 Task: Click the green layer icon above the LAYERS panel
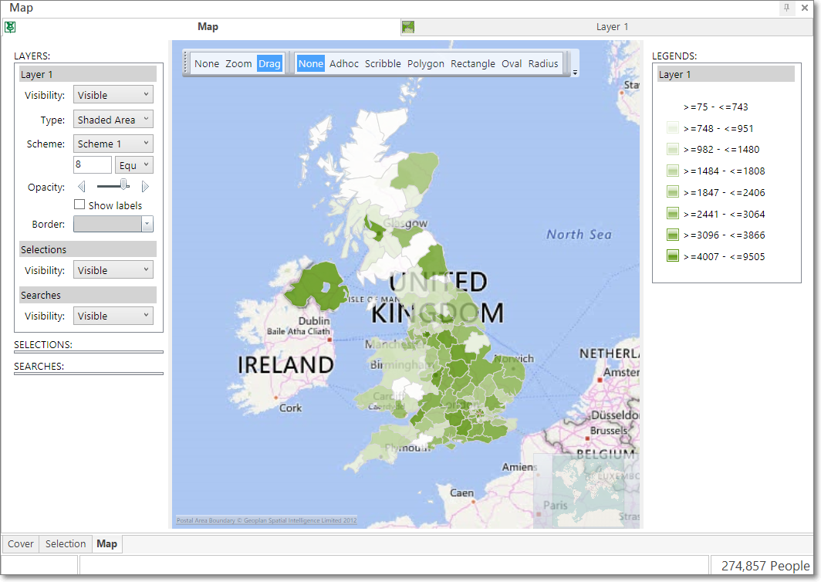tap(10, 27)
